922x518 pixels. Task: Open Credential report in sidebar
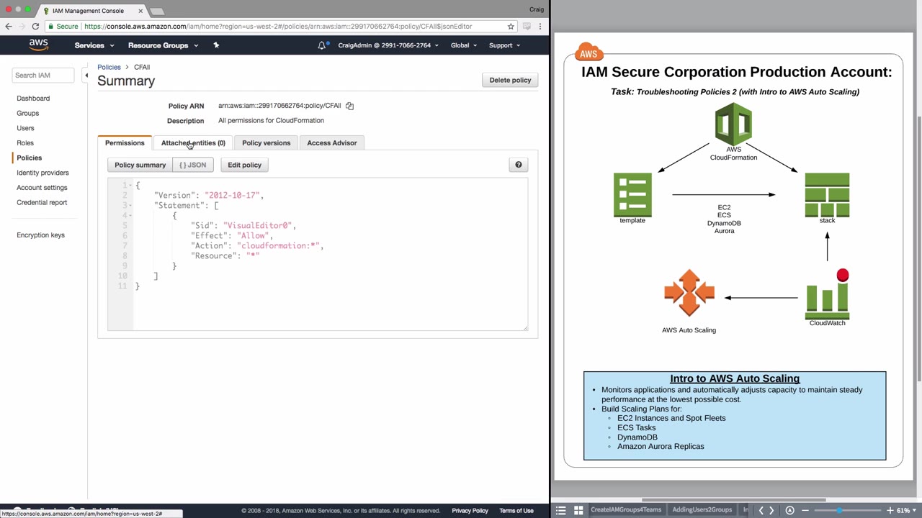point(42,203)
